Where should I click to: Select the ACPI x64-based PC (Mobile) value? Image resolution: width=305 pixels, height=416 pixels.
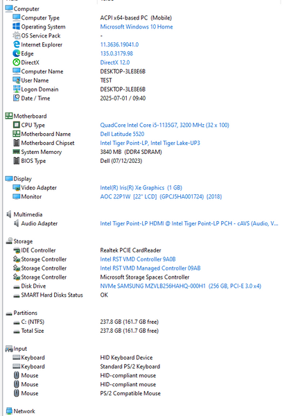pos(136,18)
